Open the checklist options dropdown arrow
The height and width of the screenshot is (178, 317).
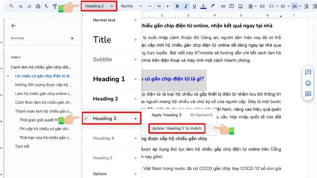click(277, 6)
